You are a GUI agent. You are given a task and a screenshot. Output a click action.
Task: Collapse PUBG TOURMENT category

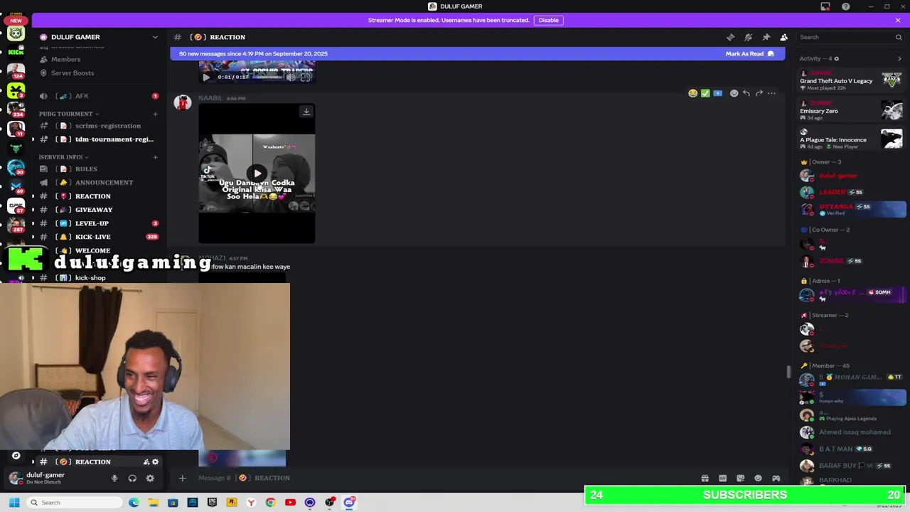pyautogui.click(x=68, y=114)
